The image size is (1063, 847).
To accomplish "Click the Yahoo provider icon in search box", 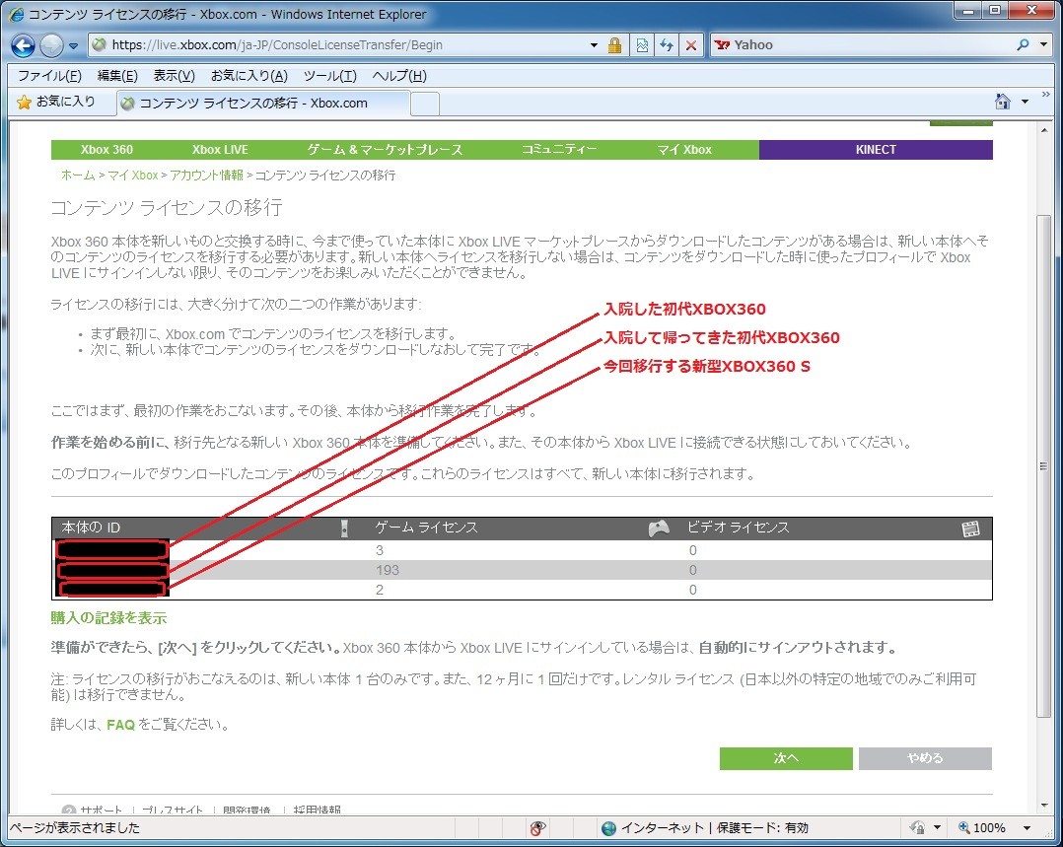I will (x=723, y=44).
